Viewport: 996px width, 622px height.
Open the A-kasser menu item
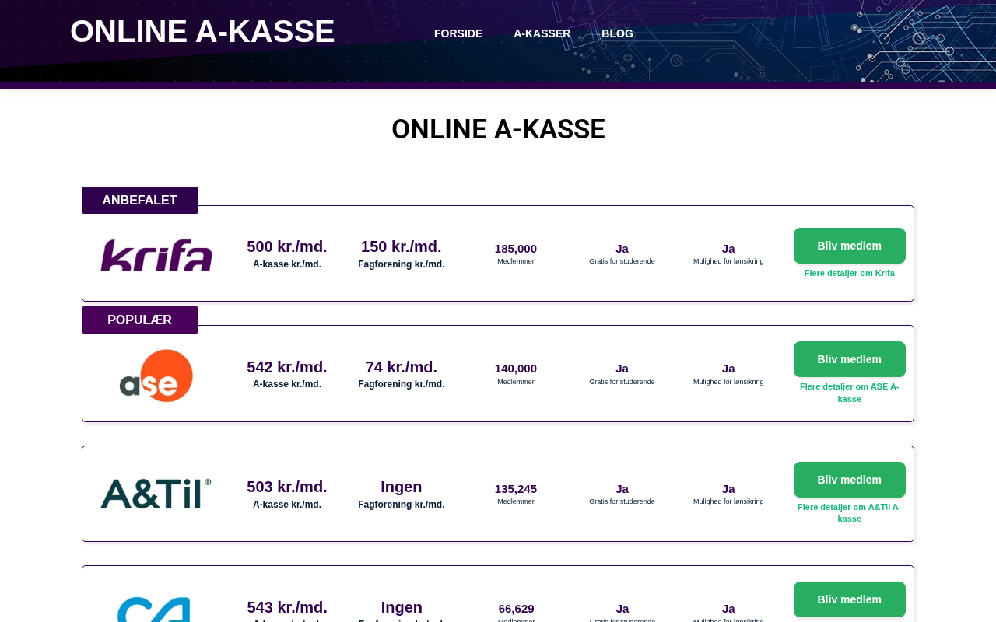542,33
